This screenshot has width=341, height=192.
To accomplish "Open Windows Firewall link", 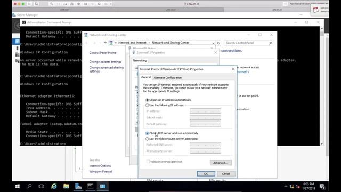I will coord(101,172).
